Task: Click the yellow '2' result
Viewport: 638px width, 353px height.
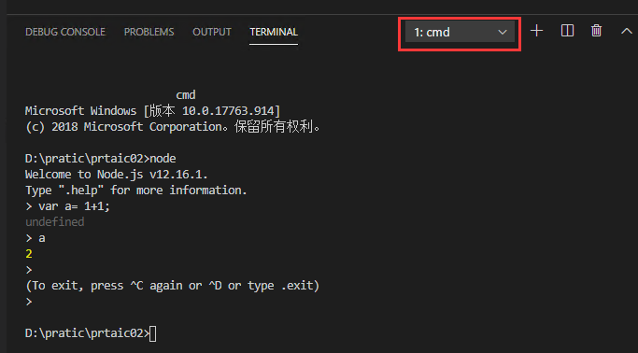Action: click(29, 254)
